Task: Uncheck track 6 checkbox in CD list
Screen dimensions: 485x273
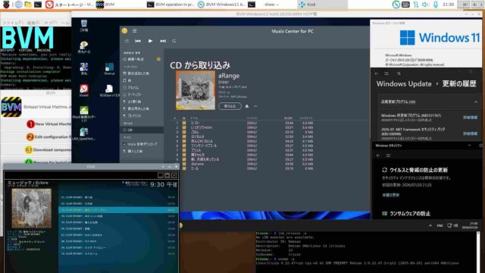Action: [184, 146]
